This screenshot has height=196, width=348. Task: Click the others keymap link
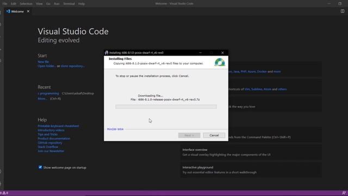[282, 89]
